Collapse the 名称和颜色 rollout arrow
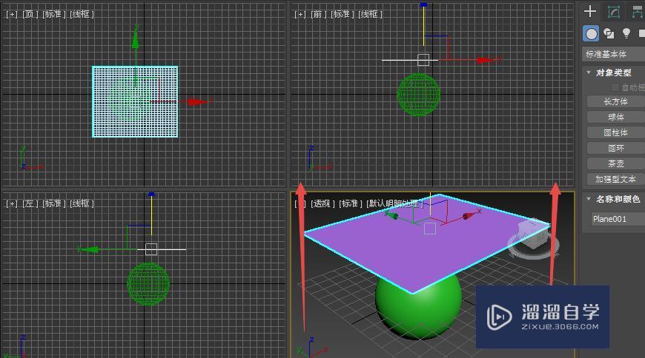The width and height of the screenshot is (645, 358). 589,199
